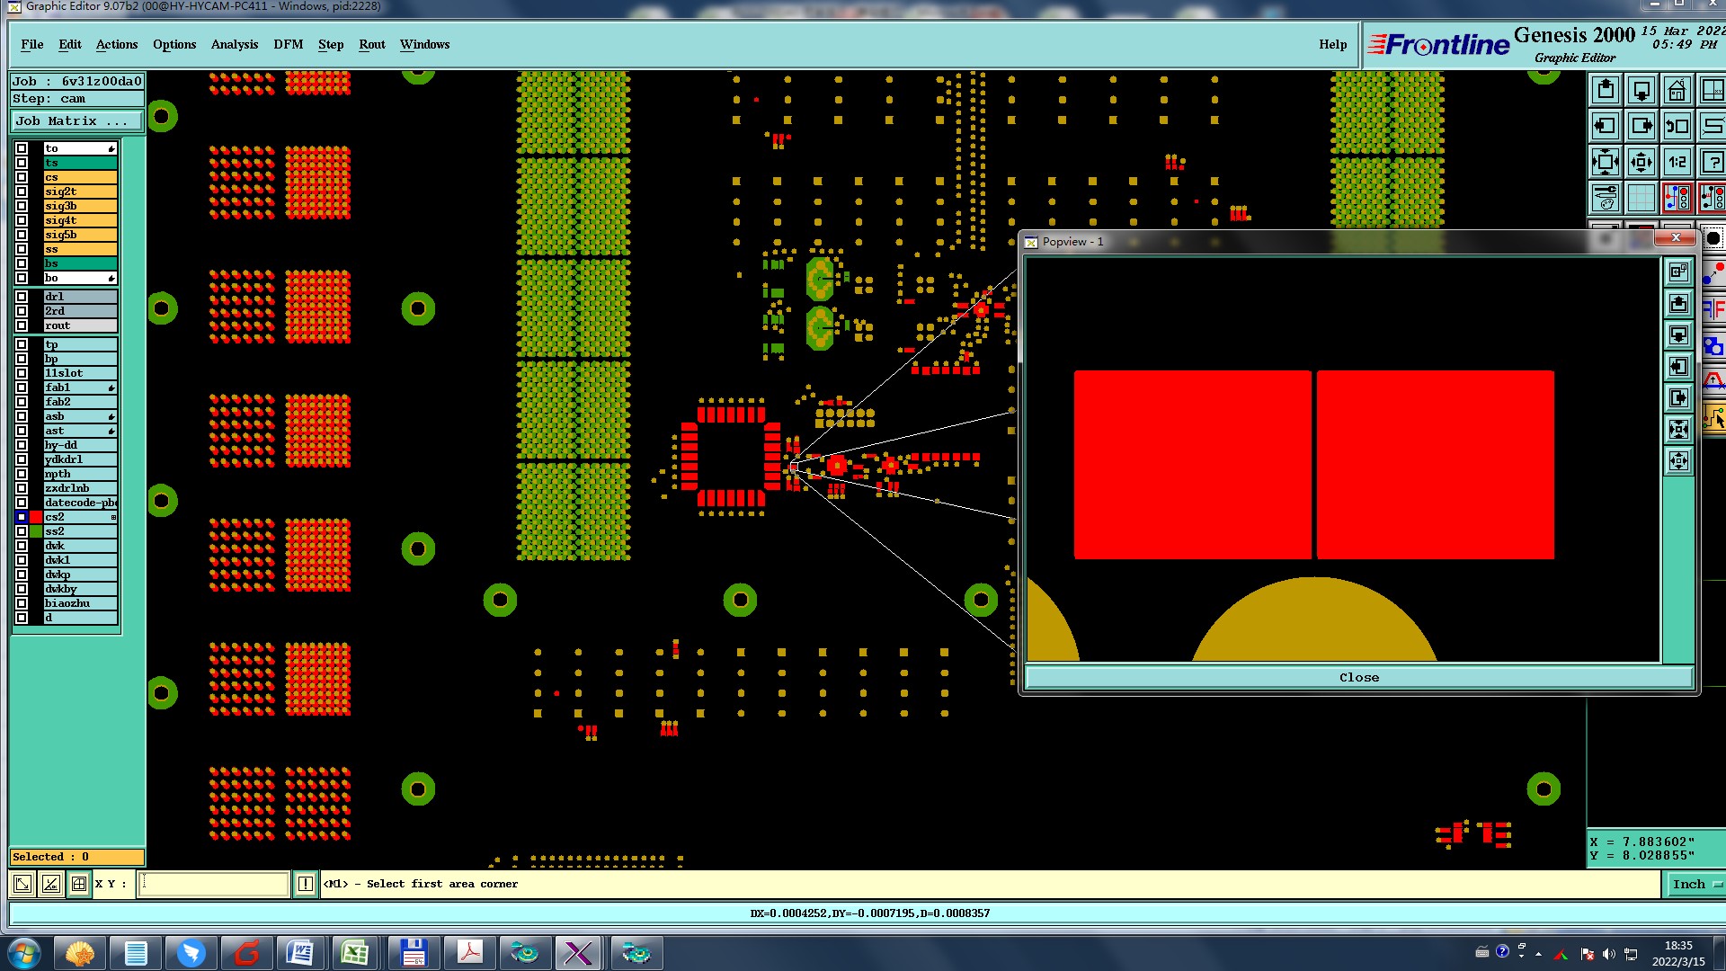Click the exclamation mark execute icon
This screenshot has height=971, width=1726.
(x=306, y=884)
